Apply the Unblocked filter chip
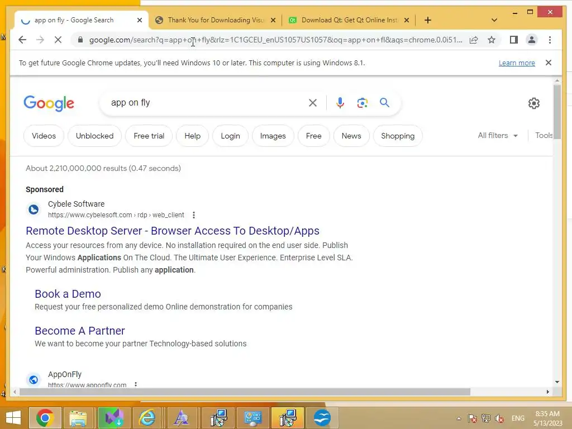Screen dimensions: 572x429 tap(94, 136)
